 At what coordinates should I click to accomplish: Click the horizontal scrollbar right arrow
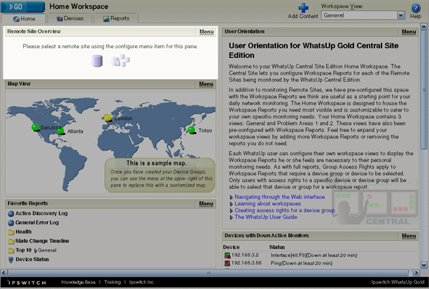[x=416, y=272]
